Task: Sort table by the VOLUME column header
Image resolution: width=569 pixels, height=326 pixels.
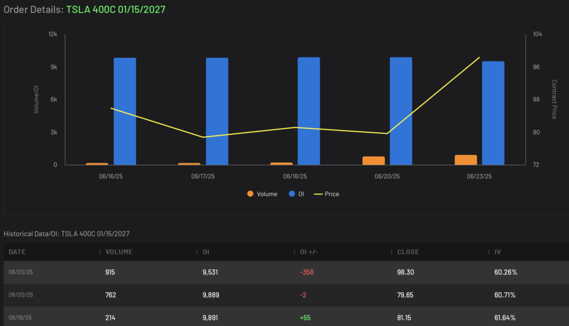Action: (119, 252)
